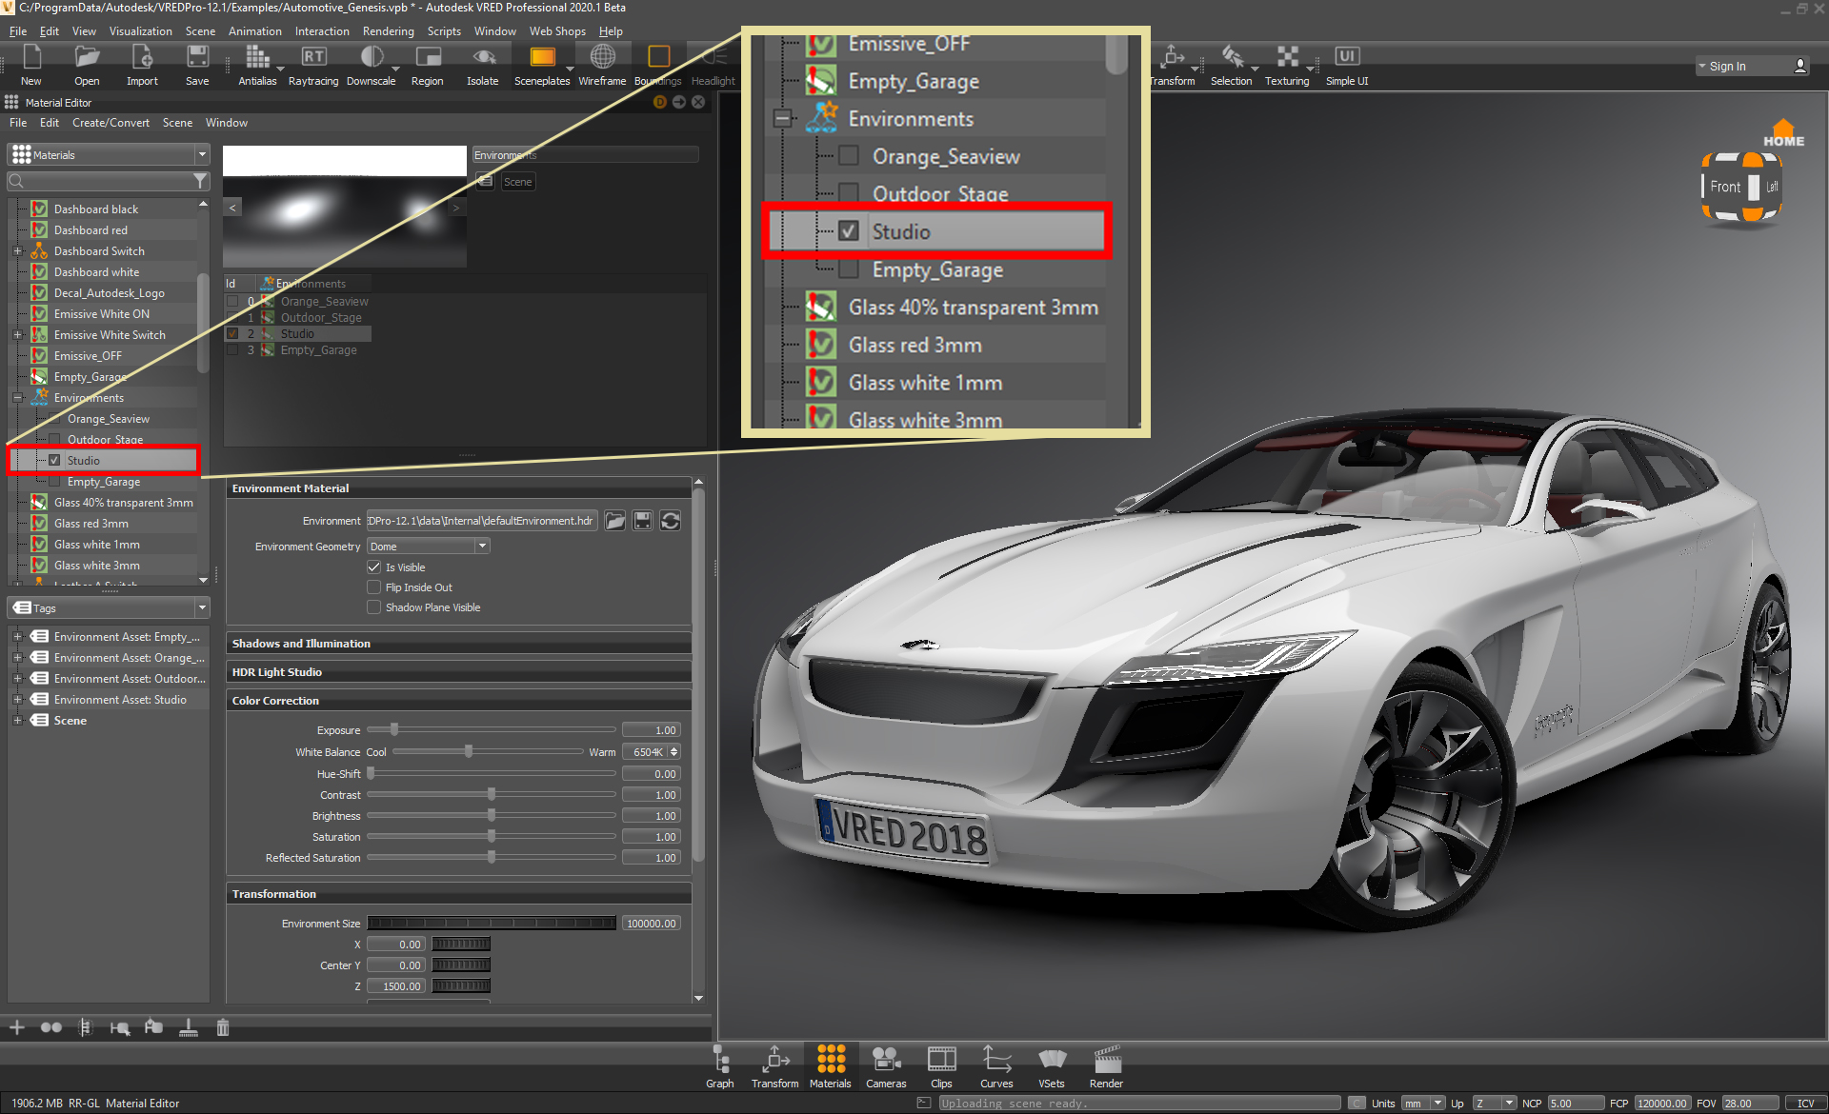Open the Clips module
Viewport: 1829px width, 1114px height.
pos(941,1066)
